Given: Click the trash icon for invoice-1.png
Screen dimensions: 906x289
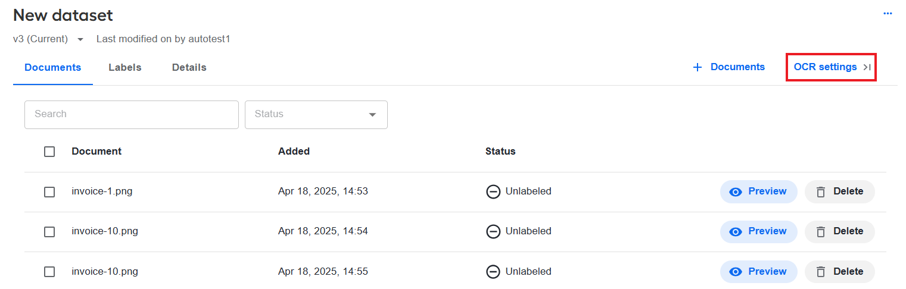Looking at the screenshot, I should click(821, 192).
